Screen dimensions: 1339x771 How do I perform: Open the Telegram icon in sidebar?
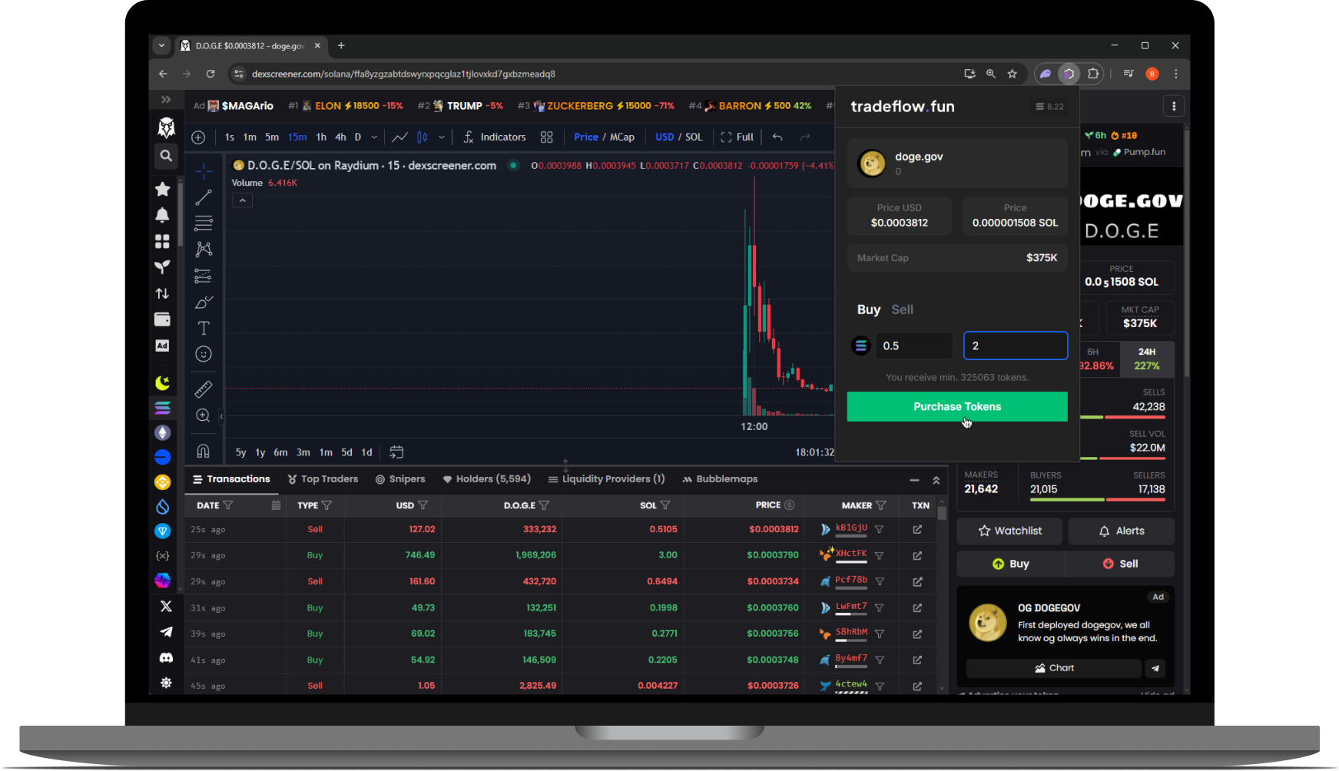tap(166, 632)
